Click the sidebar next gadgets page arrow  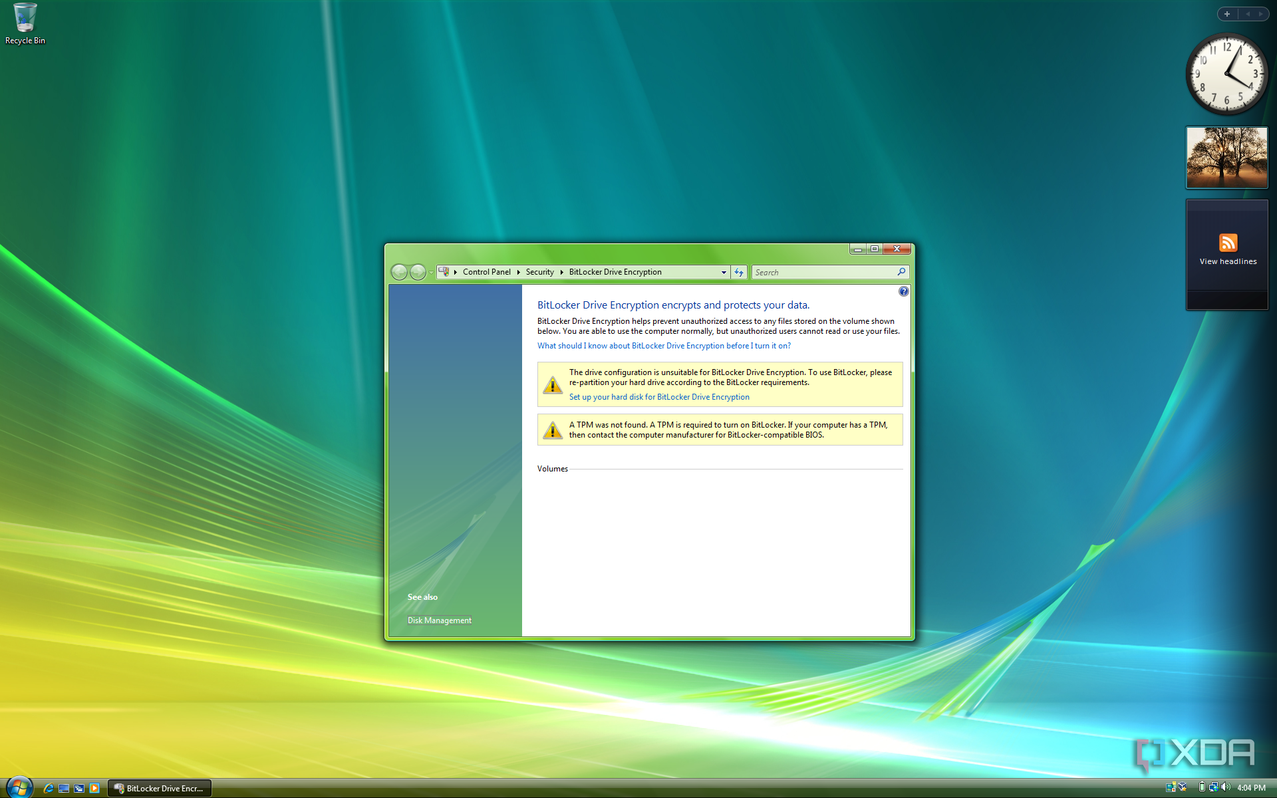coord(1261,14)
